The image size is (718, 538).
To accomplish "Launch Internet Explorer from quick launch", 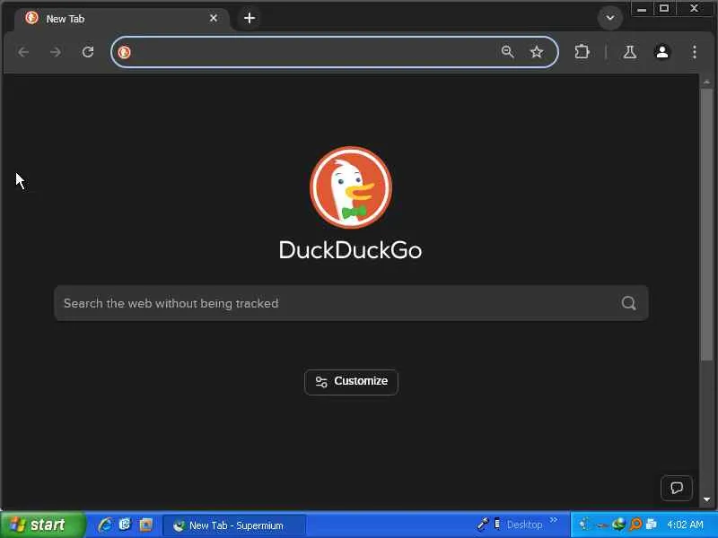I will point(105,525).
